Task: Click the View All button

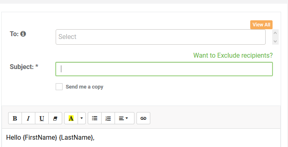Action: (x=261, y=25)
